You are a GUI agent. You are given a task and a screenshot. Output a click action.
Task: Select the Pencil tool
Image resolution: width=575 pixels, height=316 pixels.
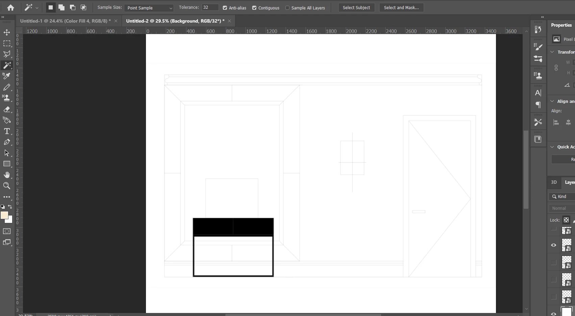(7, 87)
